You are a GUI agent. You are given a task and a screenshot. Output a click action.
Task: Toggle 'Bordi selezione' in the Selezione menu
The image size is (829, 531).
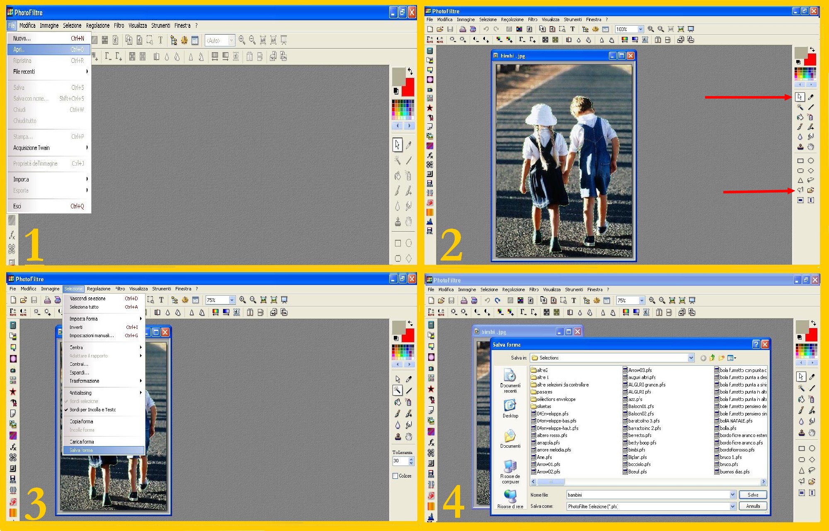click(84, 401)
